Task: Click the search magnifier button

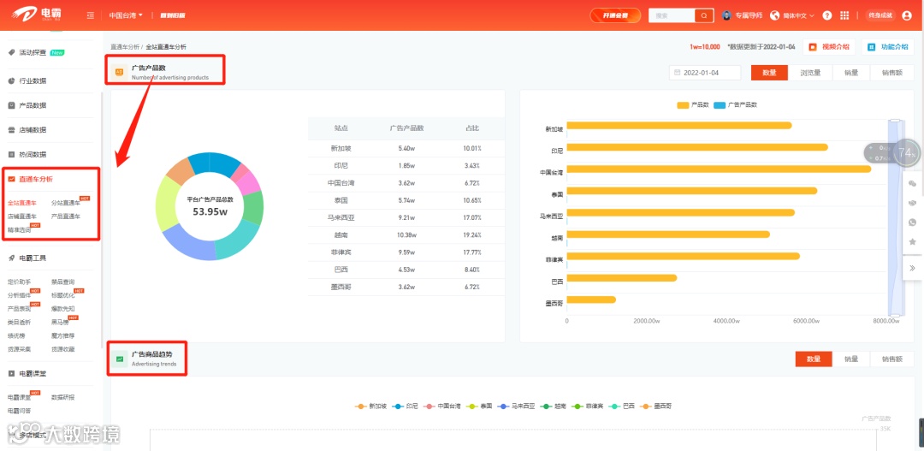Action: tap(704, 15)
